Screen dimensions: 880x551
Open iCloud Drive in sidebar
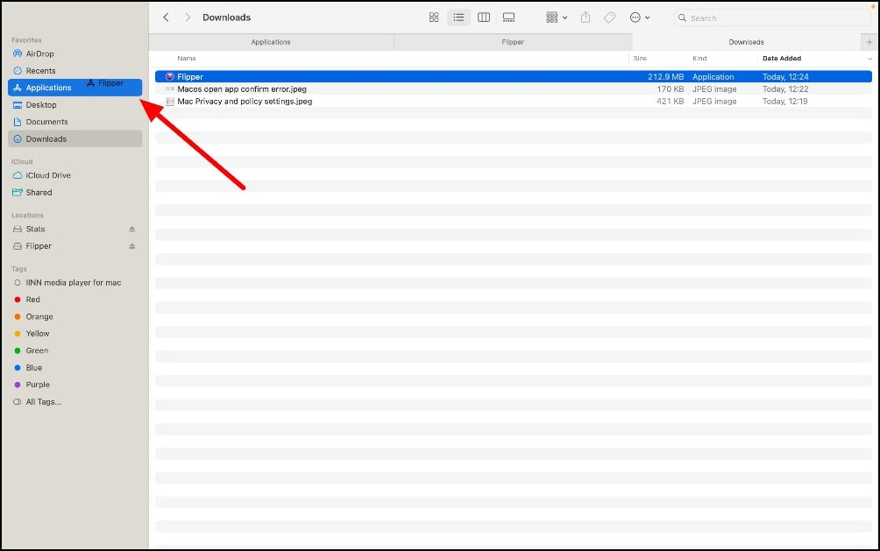click(x=48, y=175)
